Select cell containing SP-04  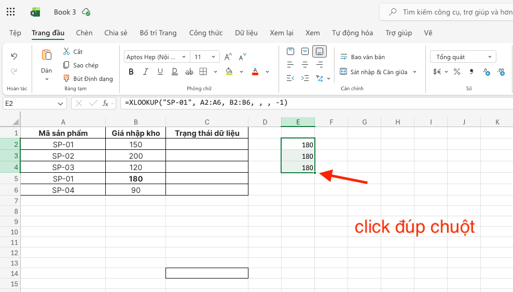point(63,190)
